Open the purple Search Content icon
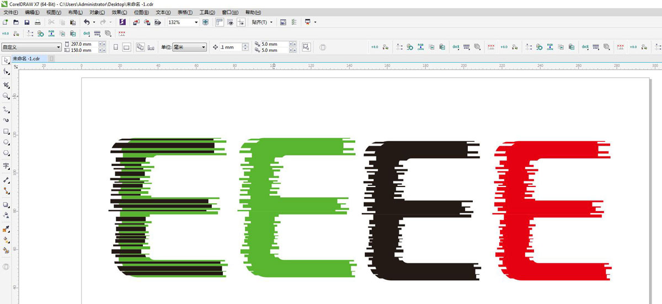The image size is (662, 304). click(x=122, y=22)
